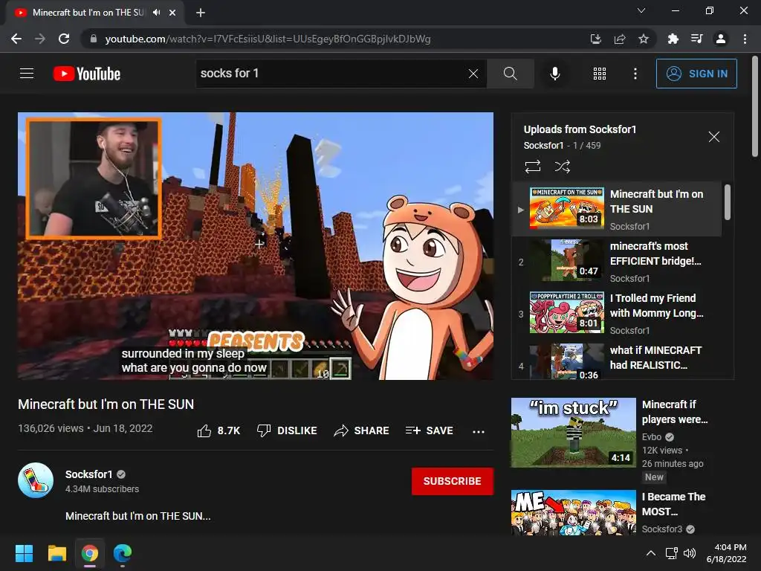The width and height of the screenshot is (761, 571).
Task: Select 'Minecraft but I'm on THE SUN' playlist entry
Action: (616, 209)
